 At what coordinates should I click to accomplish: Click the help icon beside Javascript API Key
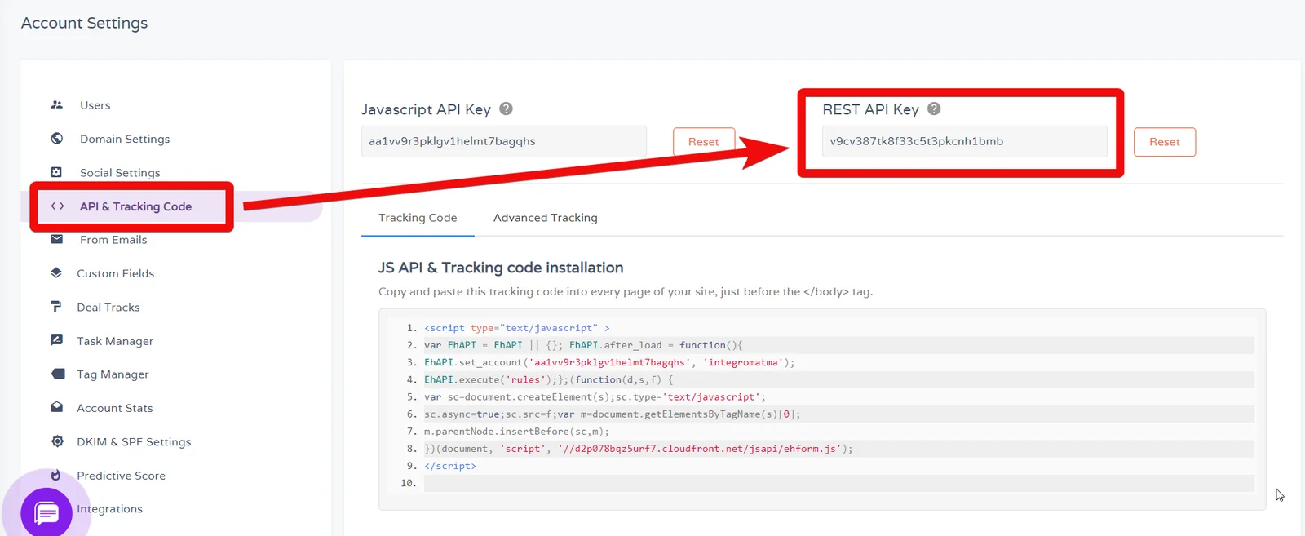(x=506, y=109)
